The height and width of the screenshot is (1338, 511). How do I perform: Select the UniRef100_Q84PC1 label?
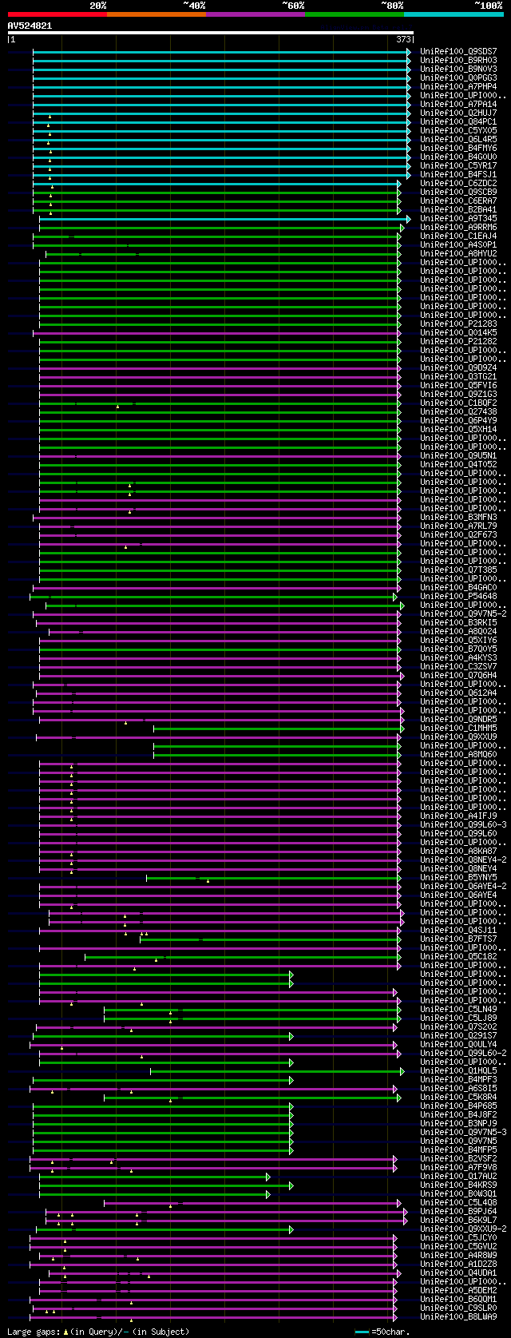coord(458,122)
